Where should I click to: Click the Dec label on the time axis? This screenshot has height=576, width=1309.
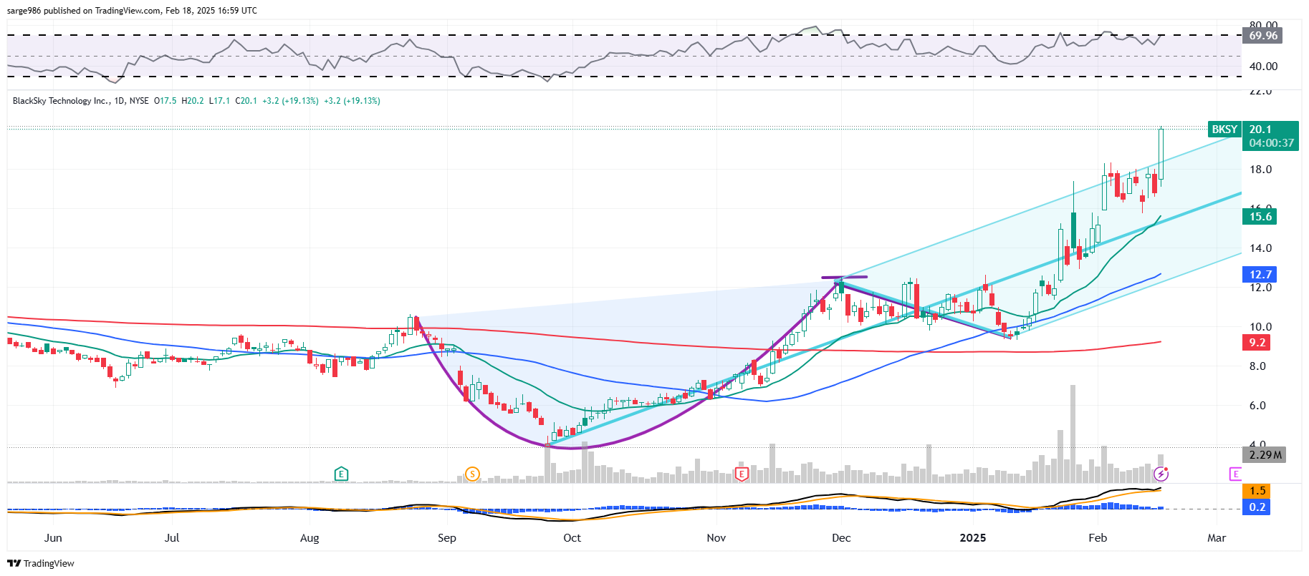(x=841, y=538)
